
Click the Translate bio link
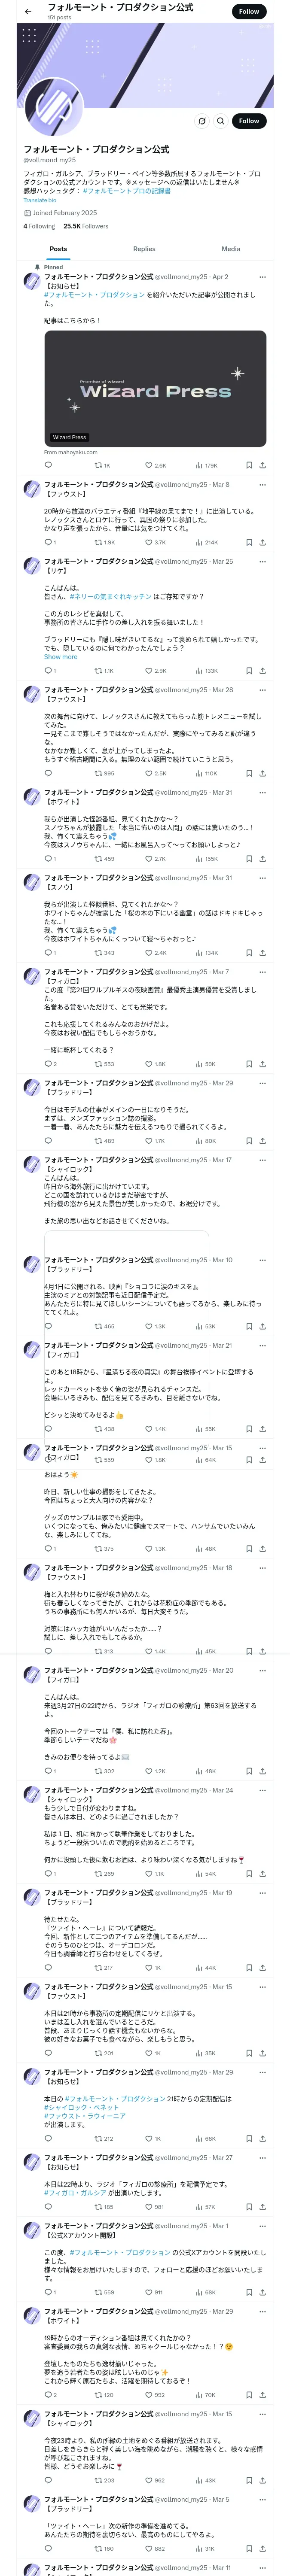coord(40,200)
